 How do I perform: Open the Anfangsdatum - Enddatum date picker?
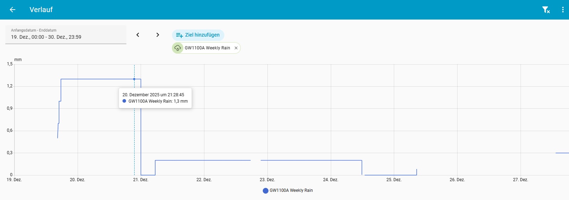[66, 34]
